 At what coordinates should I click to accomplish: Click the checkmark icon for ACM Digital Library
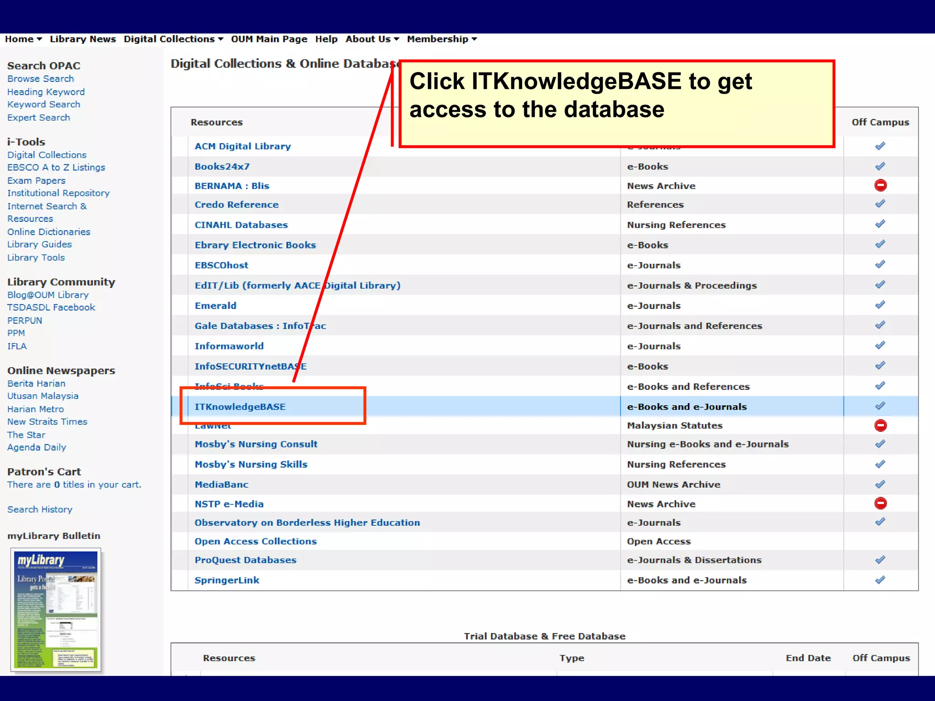pyautogui.click(x=880, y=146)
